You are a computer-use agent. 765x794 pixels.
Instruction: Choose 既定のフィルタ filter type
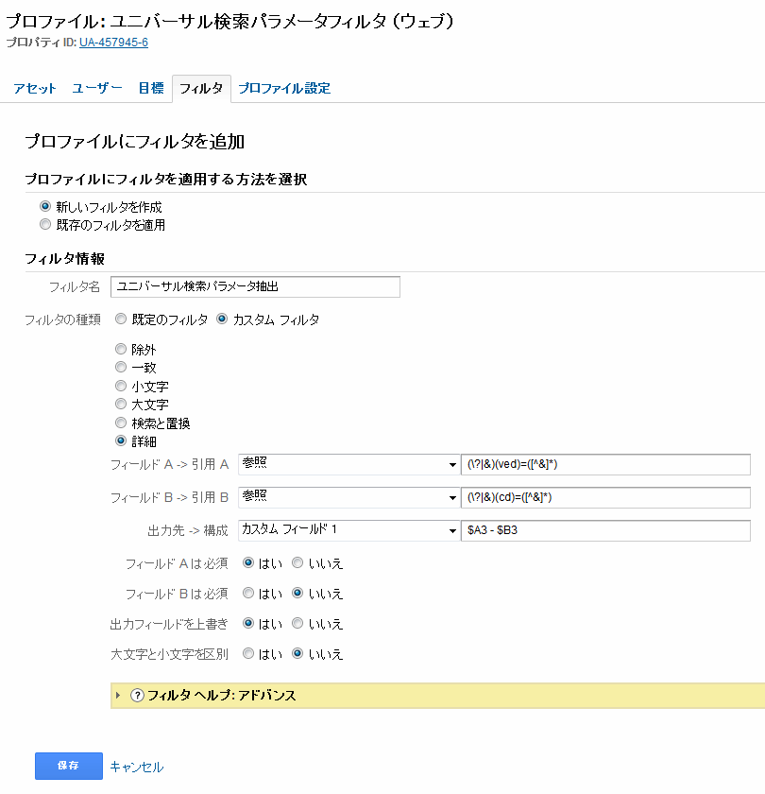[x=120, y=319]
